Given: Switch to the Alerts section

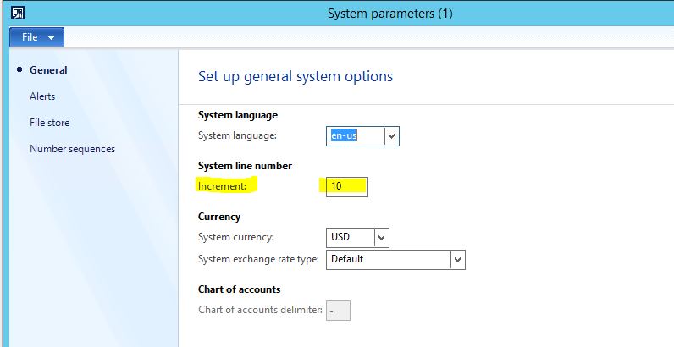Looking at the screenshot, I should click(42, 96).
